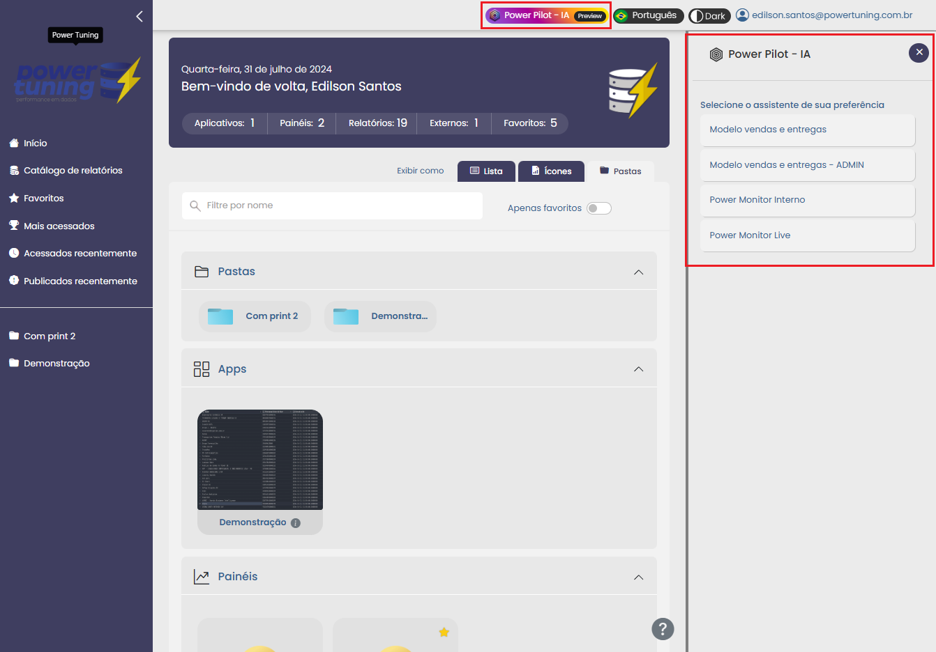Open the Power Pilot - IA Preview button

pos(546,15)
